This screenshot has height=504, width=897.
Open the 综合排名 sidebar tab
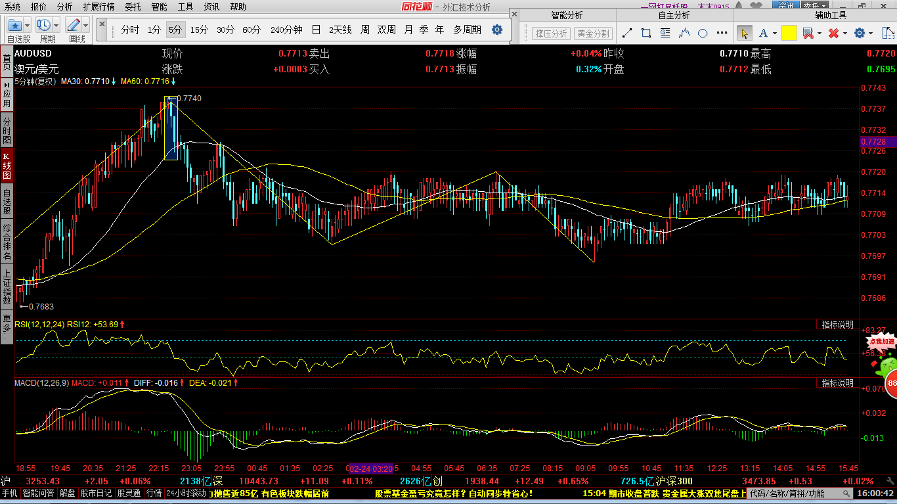(x=7, y=241)
